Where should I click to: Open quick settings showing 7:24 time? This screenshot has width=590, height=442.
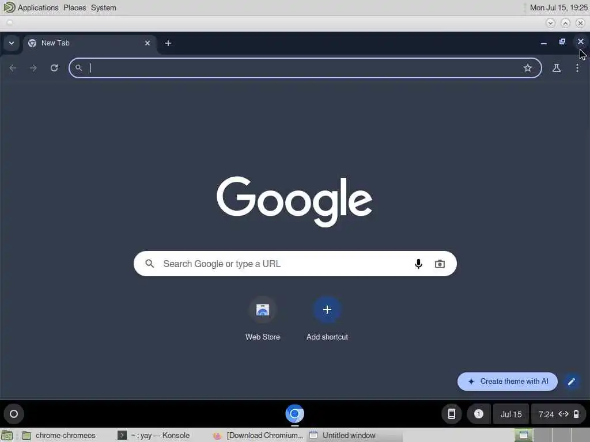point(559,414)
